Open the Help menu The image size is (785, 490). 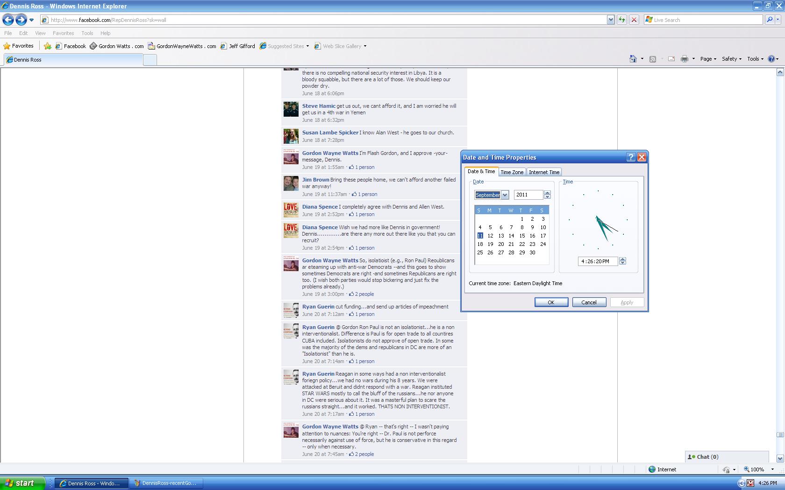tap(105, 33)
